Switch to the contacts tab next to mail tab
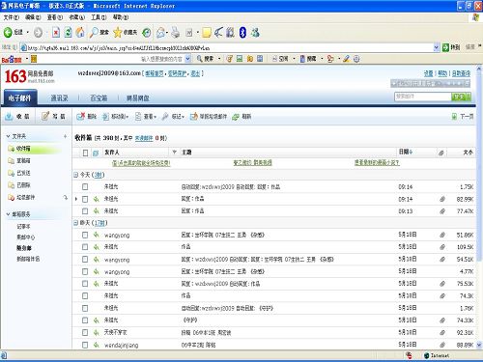 tap(59, 98)
